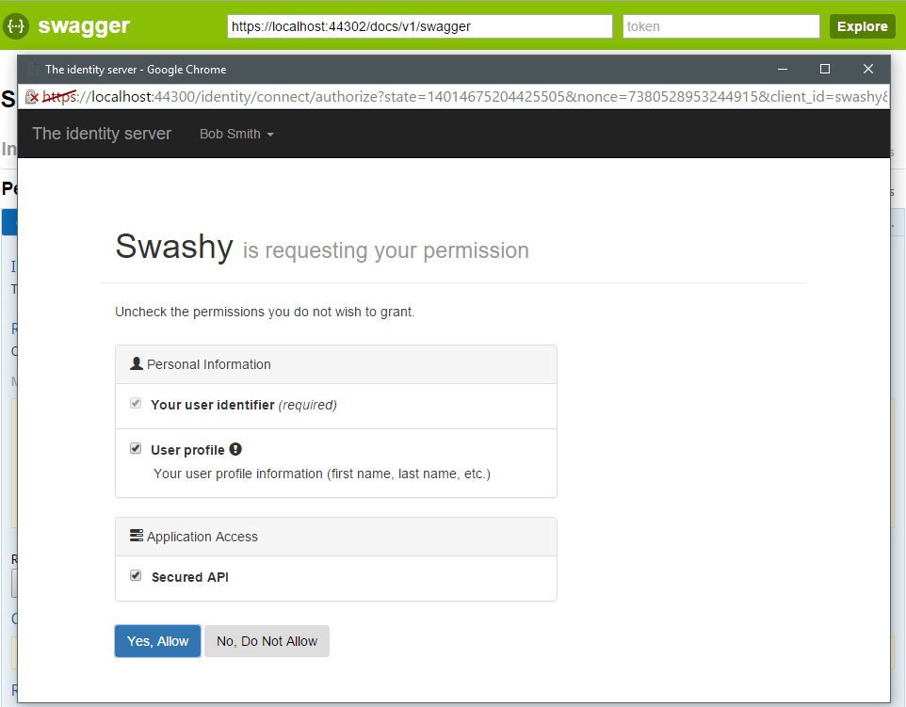This screenshot has width=906, height=707.
Task: Click the Secured API label
Action: coord(190,577)
